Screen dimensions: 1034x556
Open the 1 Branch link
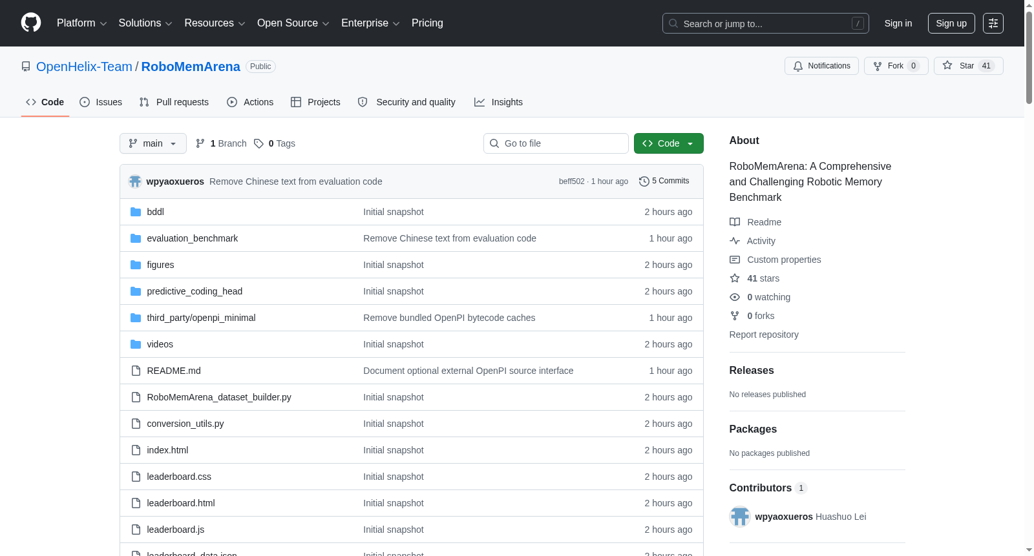click(221, 143)
